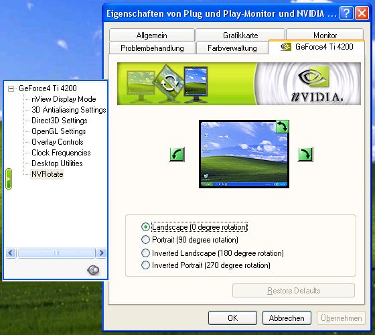Open the Allgemein tab
Image resolution: width=375 pixels, height=335 pixels.
tap(152, 35)
